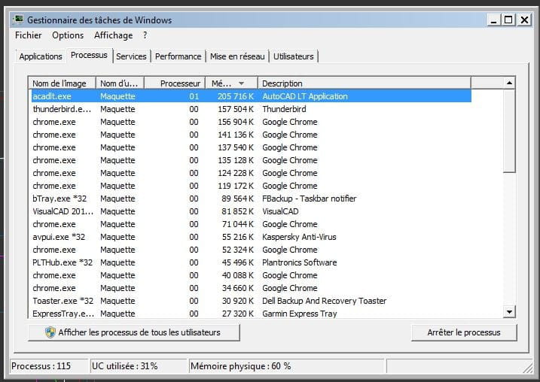Click the 157 504 K memory value
Viewport: 540px width, 382px height.
236,109
